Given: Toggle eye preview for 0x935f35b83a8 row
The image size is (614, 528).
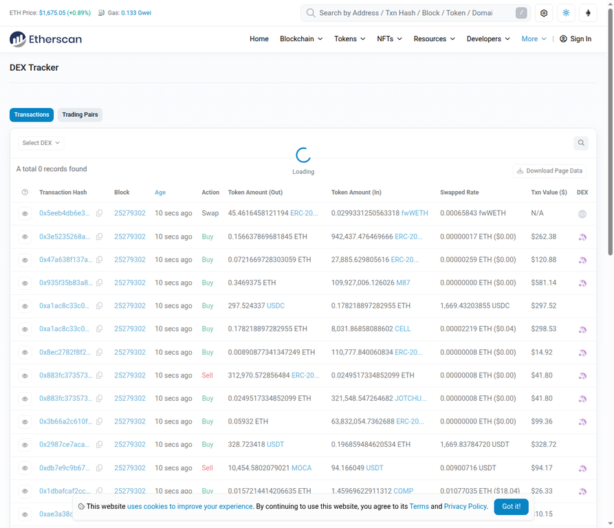Looking at the screenshot, I should click(x=25, y=283).
